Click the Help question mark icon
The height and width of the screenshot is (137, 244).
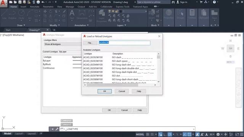(214, 2)
